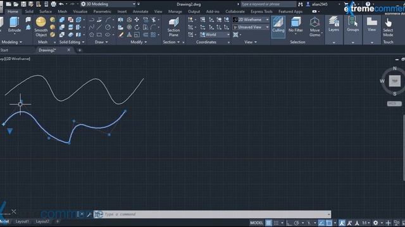
Task: Open the Surface ribbon tab
Action: pos(46,11)
